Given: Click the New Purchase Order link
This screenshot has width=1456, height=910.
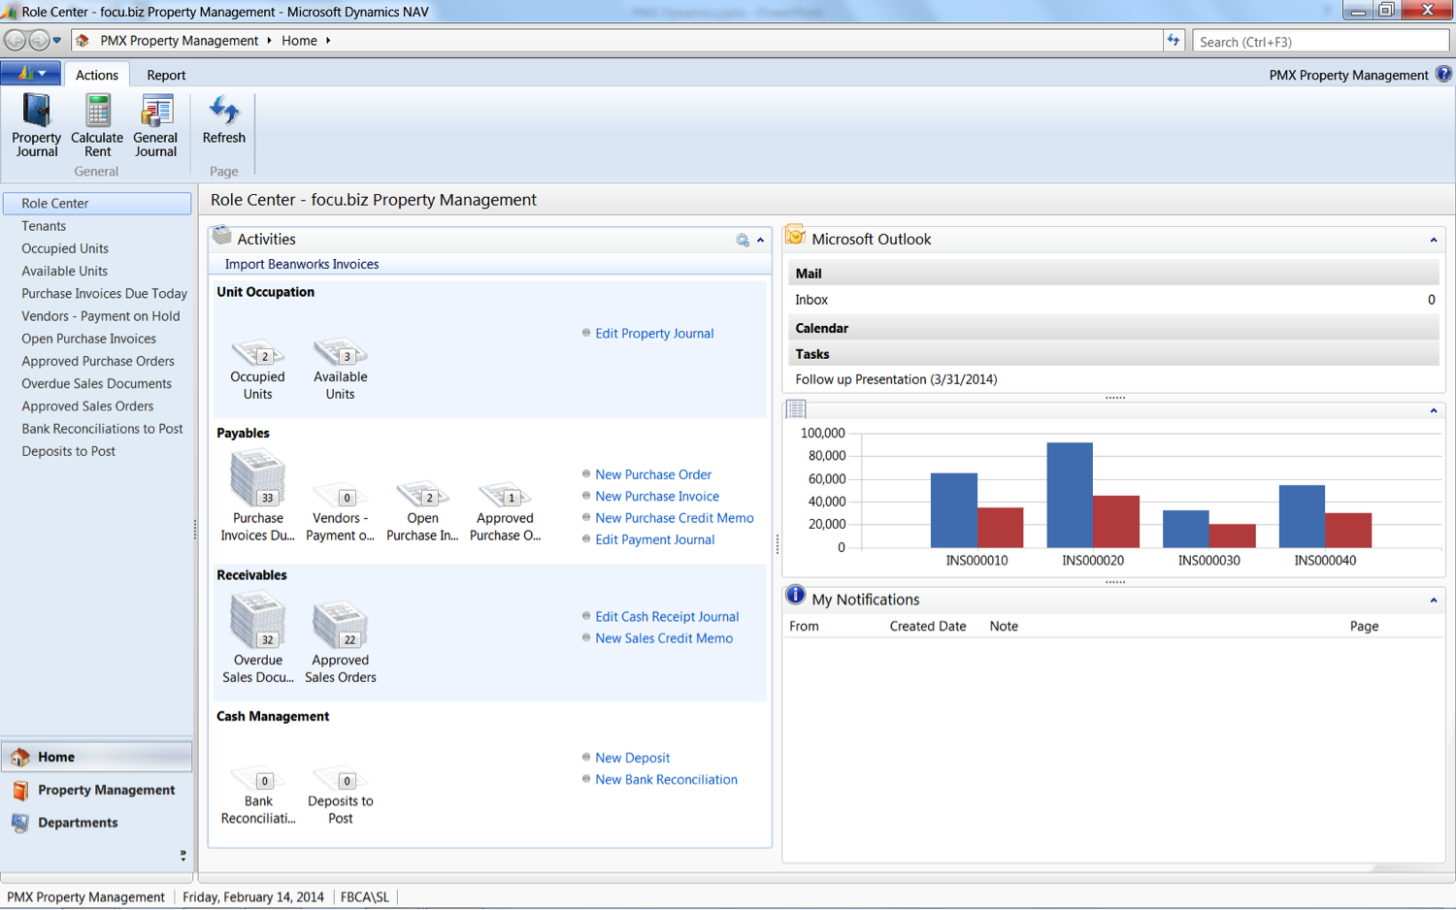Looking at the screenshot, I should [x=653, y=474].
